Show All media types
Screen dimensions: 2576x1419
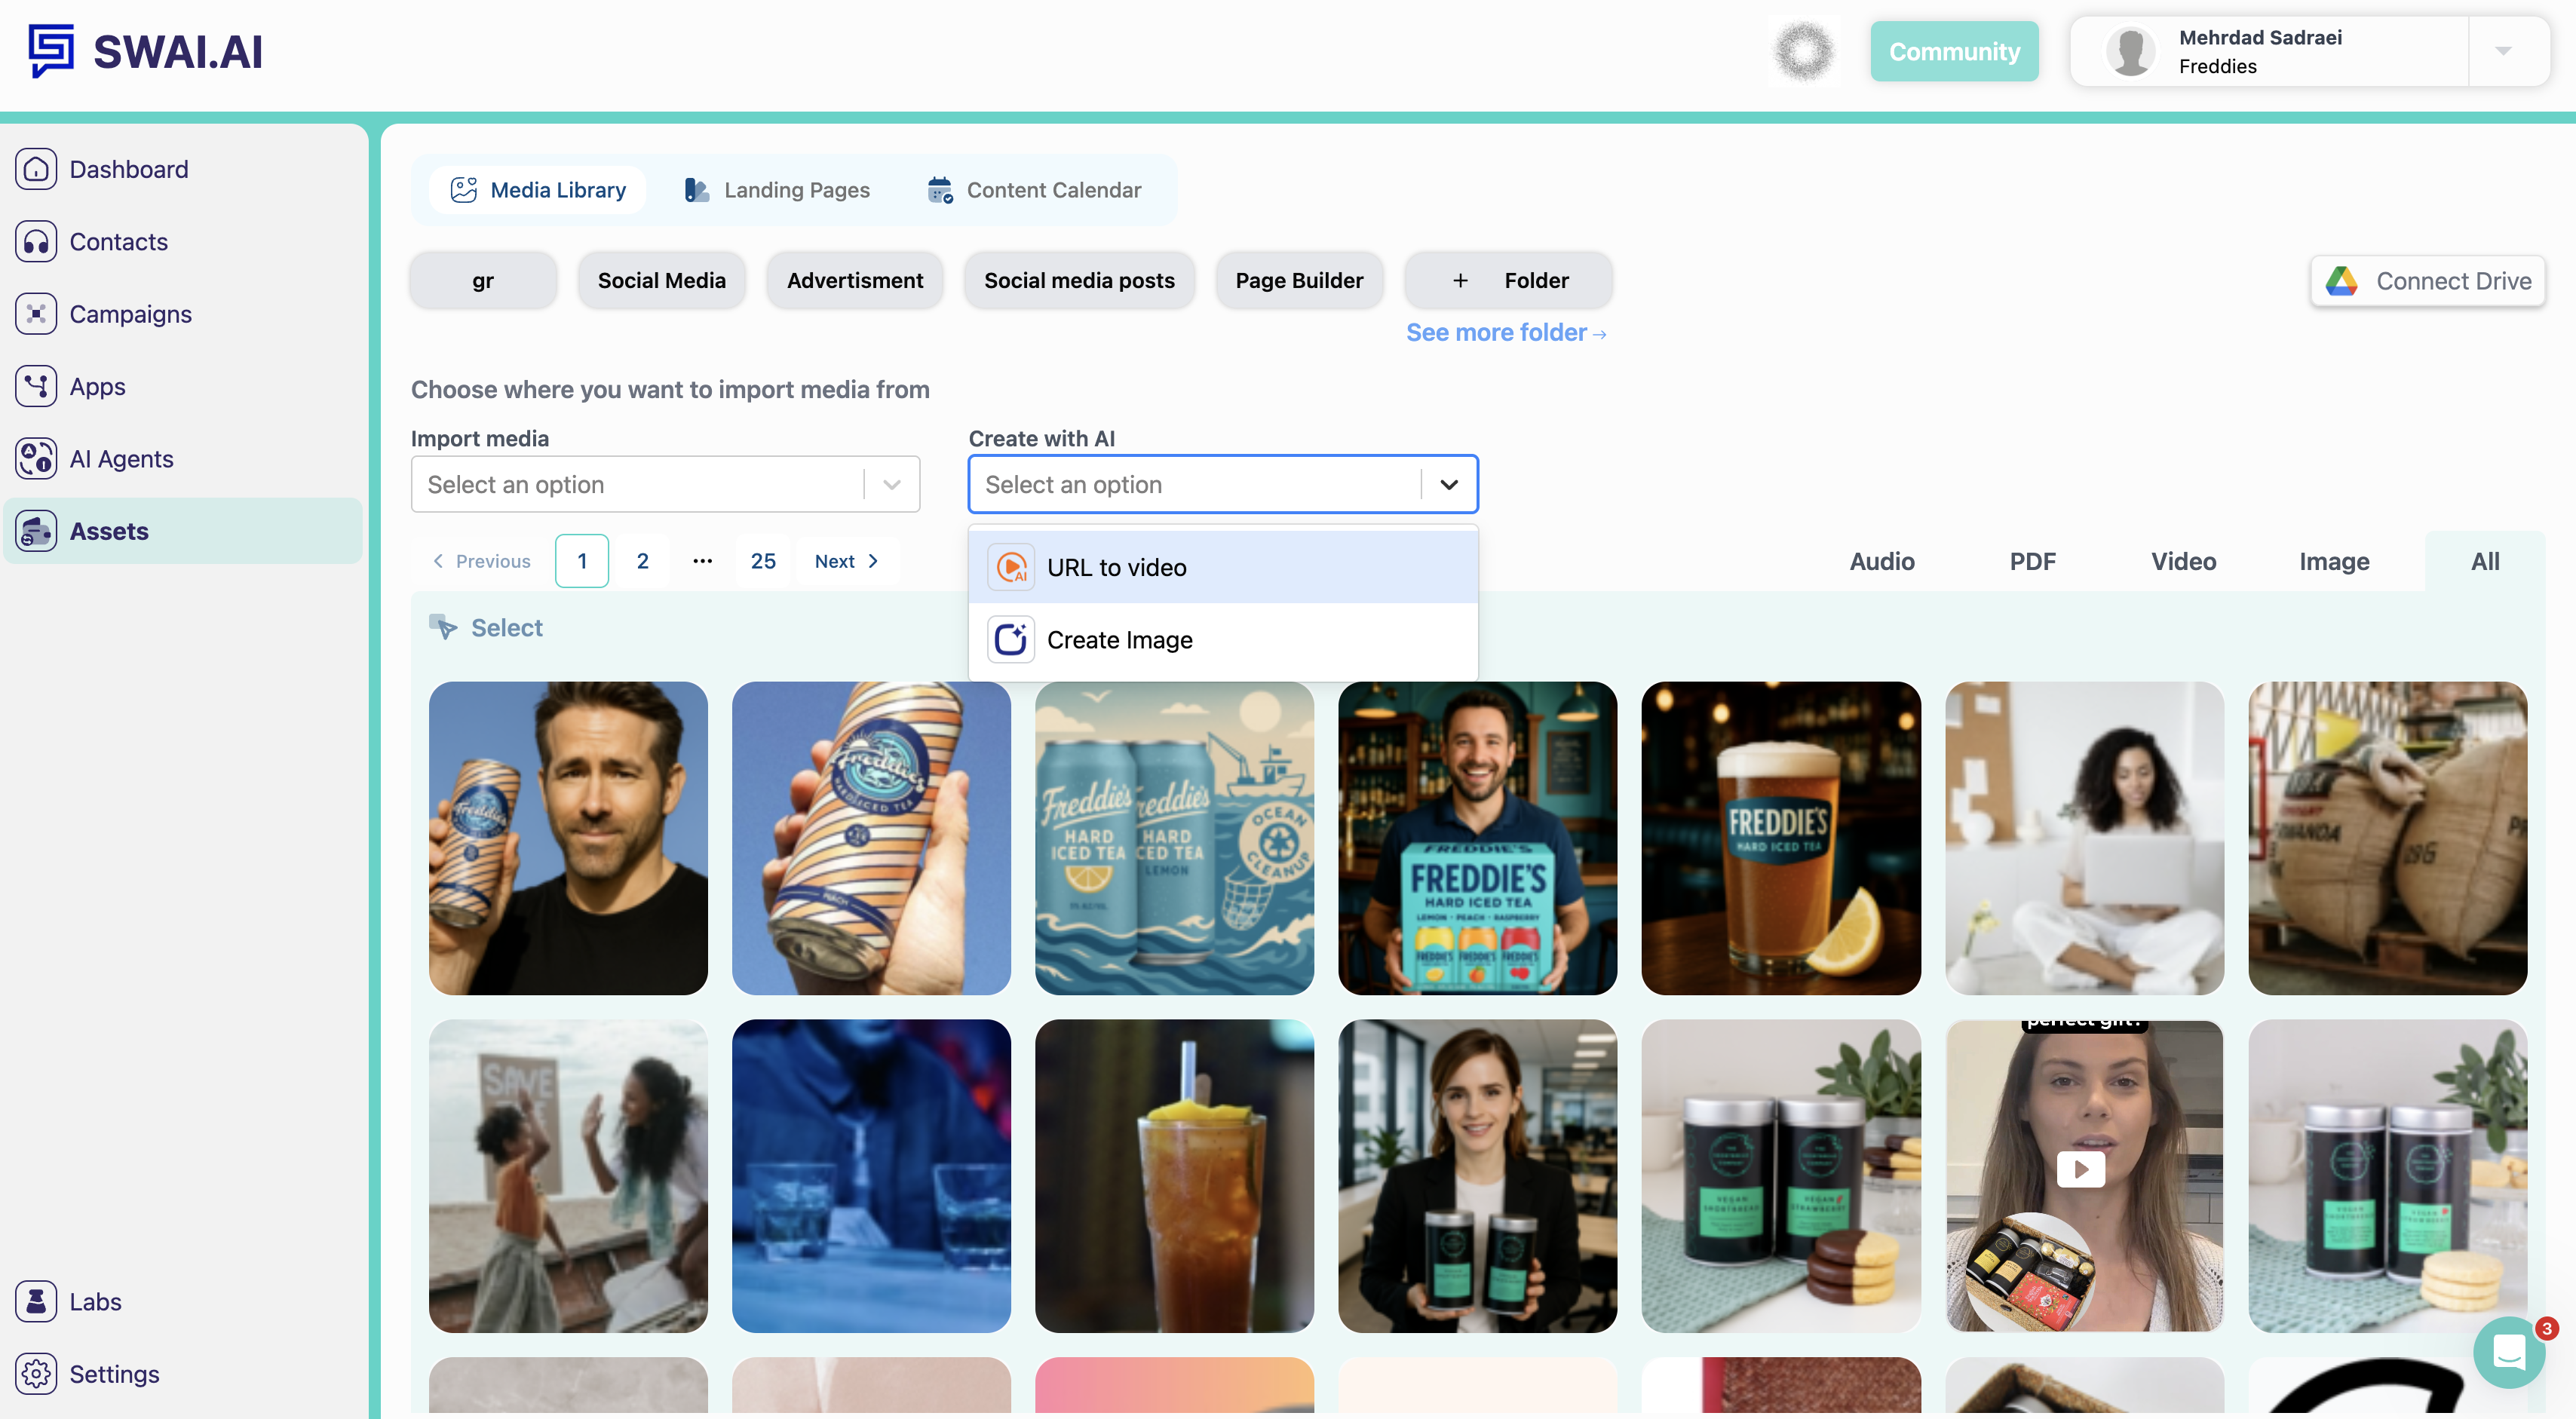click(2485, 561)
